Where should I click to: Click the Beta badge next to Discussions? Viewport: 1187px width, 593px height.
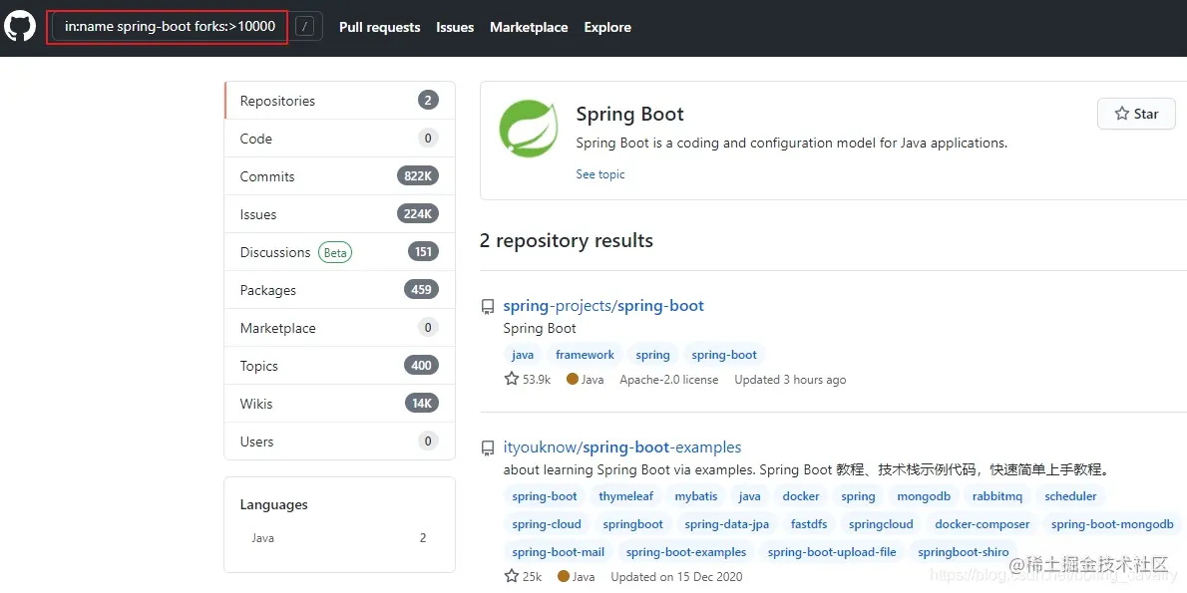335,252
